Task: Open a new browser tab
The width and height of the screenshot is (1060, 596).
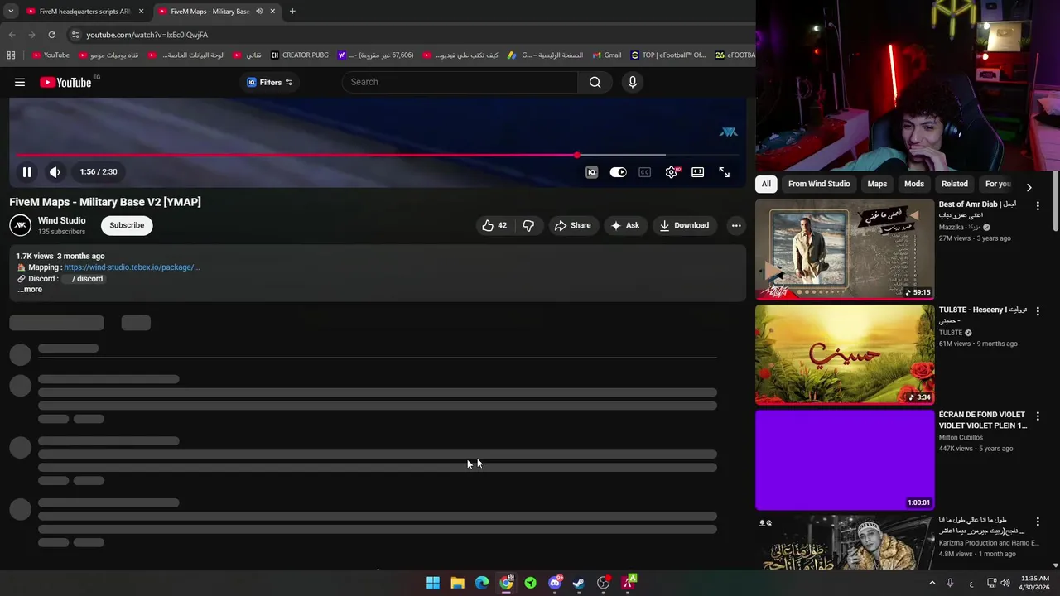Action: coord(292,12)
